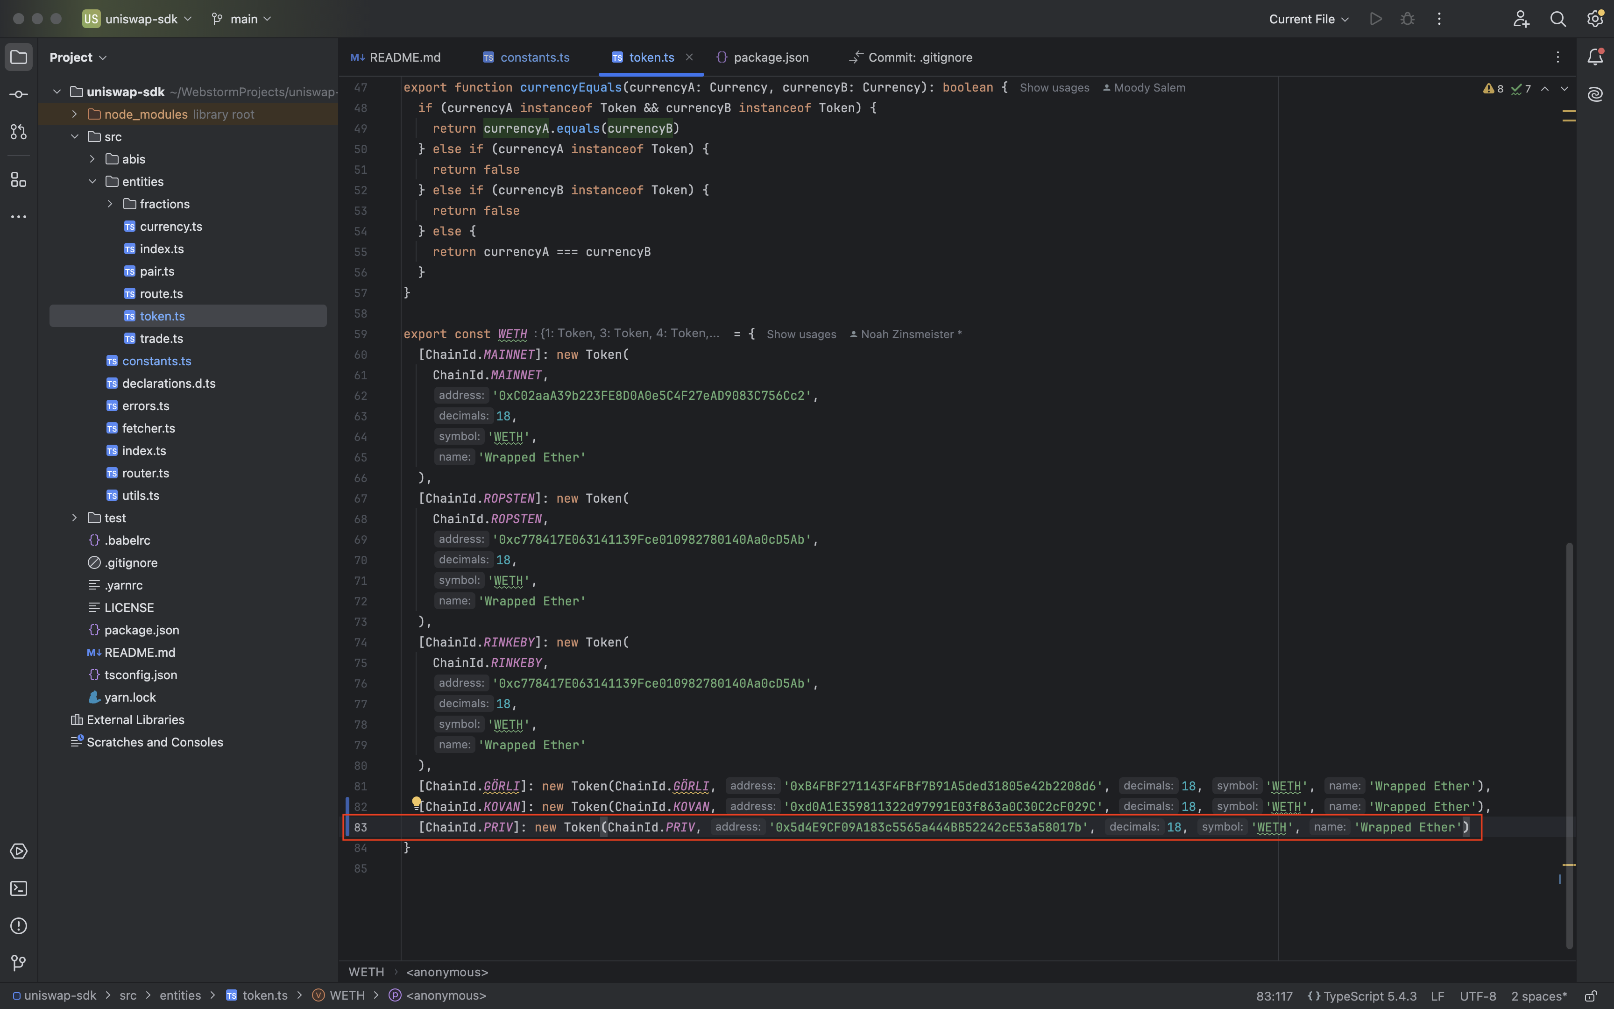Click author Moody Salem annotation
Viewport: 1614px width, 1009px height.
[1144, 87]
